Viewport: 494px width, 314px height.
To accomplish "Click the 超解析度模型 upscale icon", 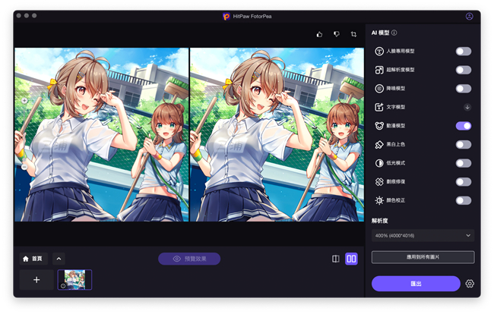I will point(379,70).
